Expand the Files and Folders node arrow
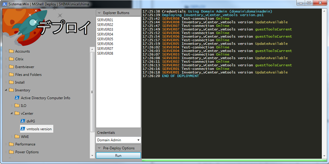329x164 pixels. (6, 75)
